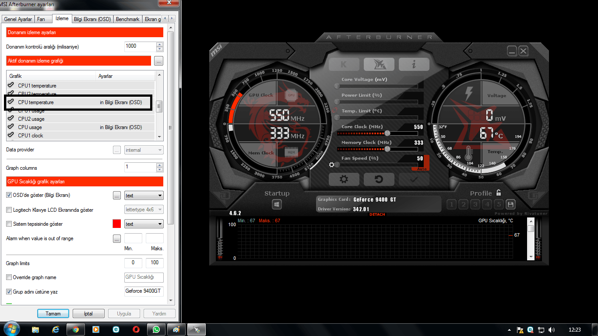Click the red tray icon color swatch
Image resolution: width=598 pixels, height=336 pixels.
(x=117, y=224)
